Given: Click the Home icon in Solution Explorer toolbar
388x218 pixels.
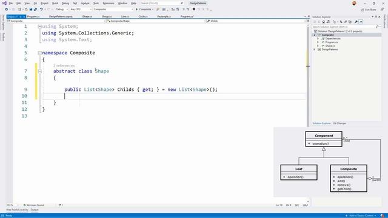Looking at the screenshot, I should (323, 22).
